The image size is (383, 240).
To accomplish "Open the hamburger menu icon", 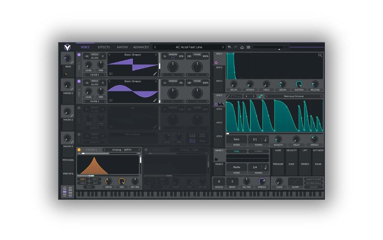I will (248, 47).
